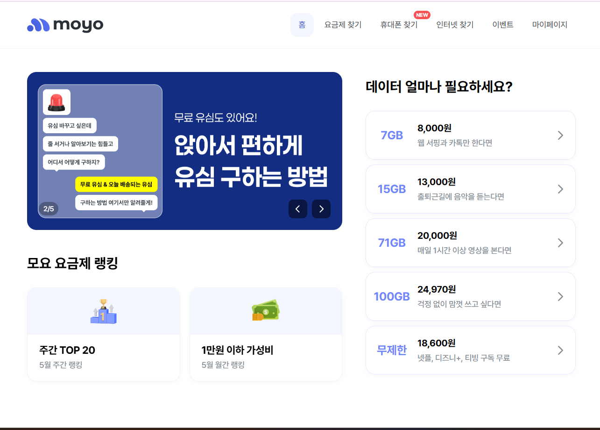Viewport: 600px width, 430px height.
Task: Click the moyo logo
Action: pyautogui.click(x=65, y=25)
